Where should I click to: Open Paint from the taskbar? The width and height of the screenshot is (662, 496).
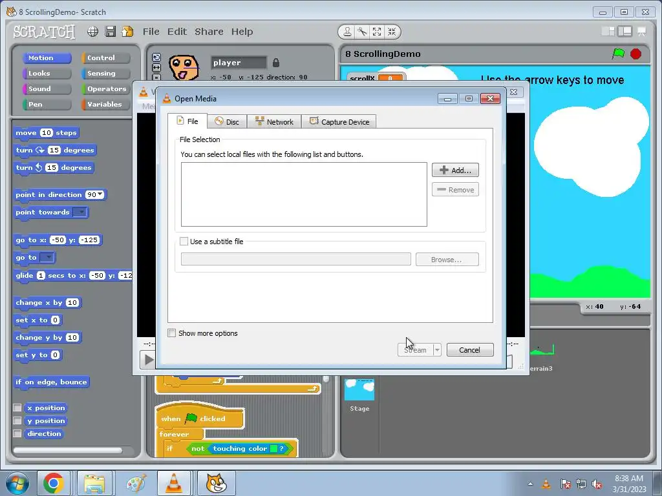tap(136, 483)
